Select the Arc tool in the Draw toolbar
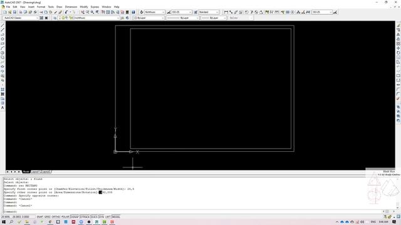Screen dimensions: 401x225 (x=3, y=48)
